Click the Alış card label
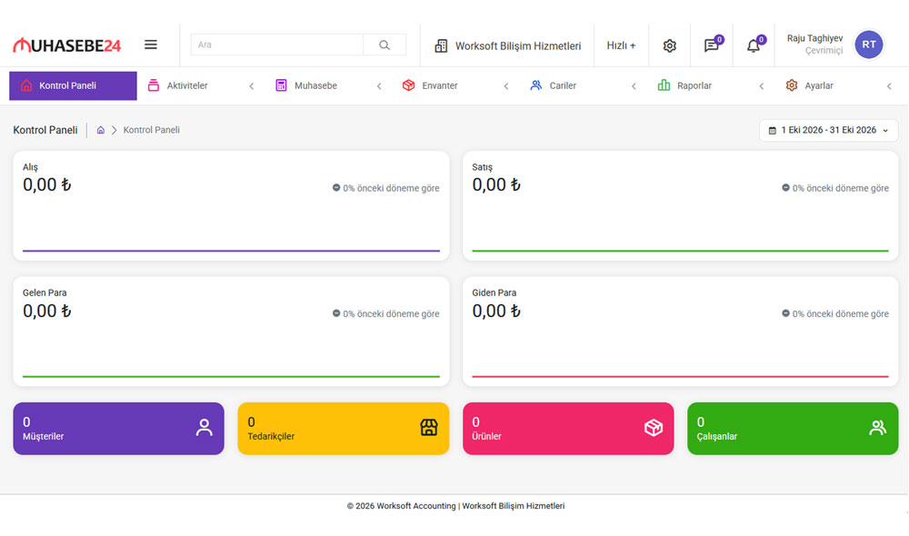Viewport: 909px width, 536px height. coord(30,167)
